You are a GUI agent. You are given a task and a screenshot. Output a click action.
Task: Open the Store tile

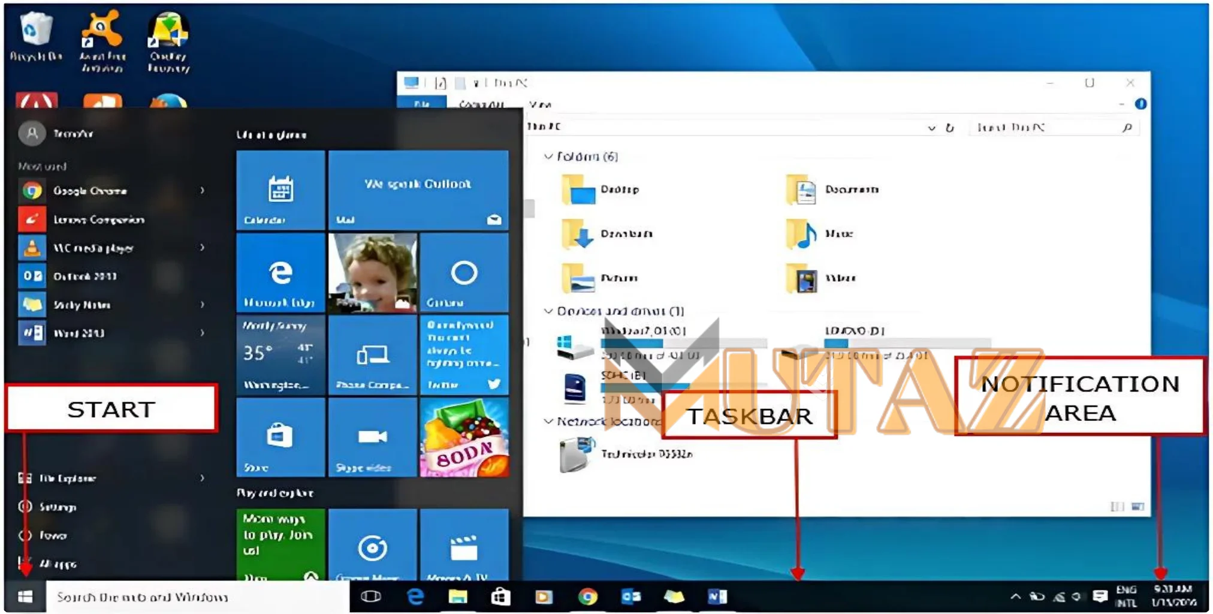tap(280, 437)
